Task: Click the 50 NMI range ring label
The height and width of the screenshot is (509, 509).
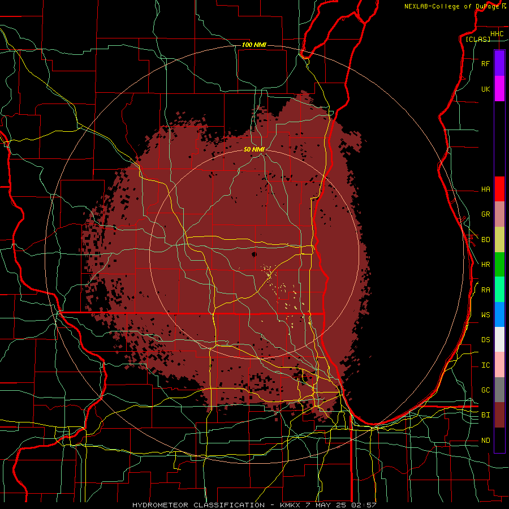Action: click(x=254, y=149)
